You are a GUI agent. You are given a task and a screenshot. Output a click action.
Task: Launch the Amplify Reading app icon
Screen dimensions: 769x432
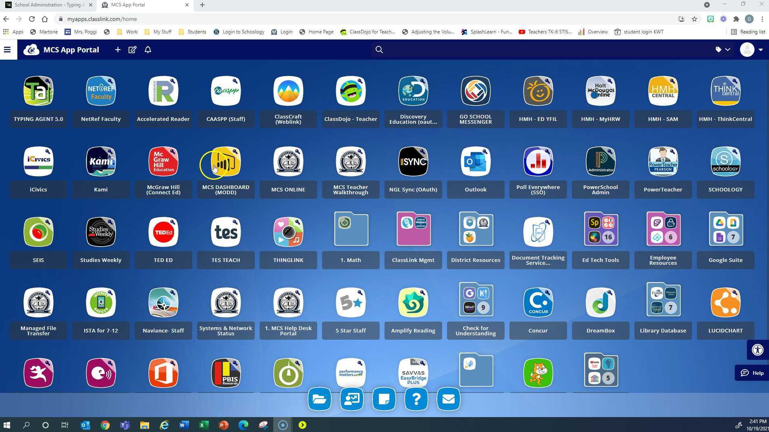413,303
